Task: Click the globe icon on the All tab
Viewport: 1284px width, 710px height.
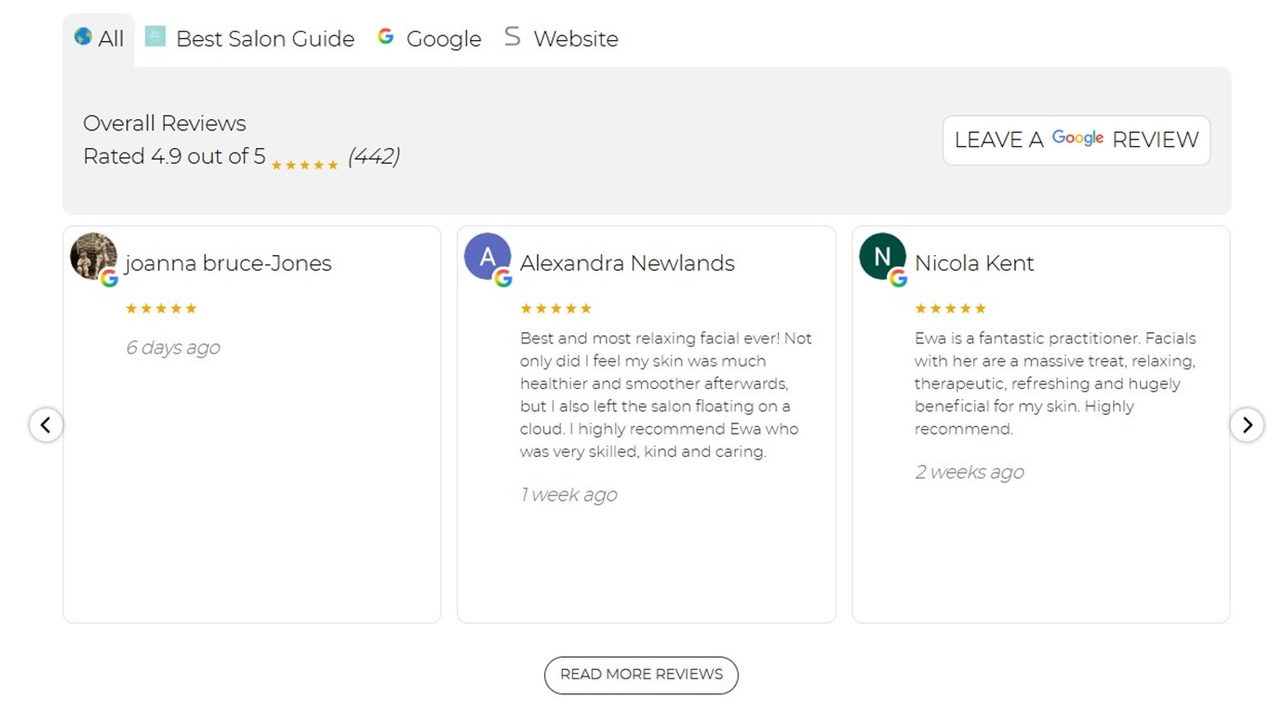Action: (83, 38)
